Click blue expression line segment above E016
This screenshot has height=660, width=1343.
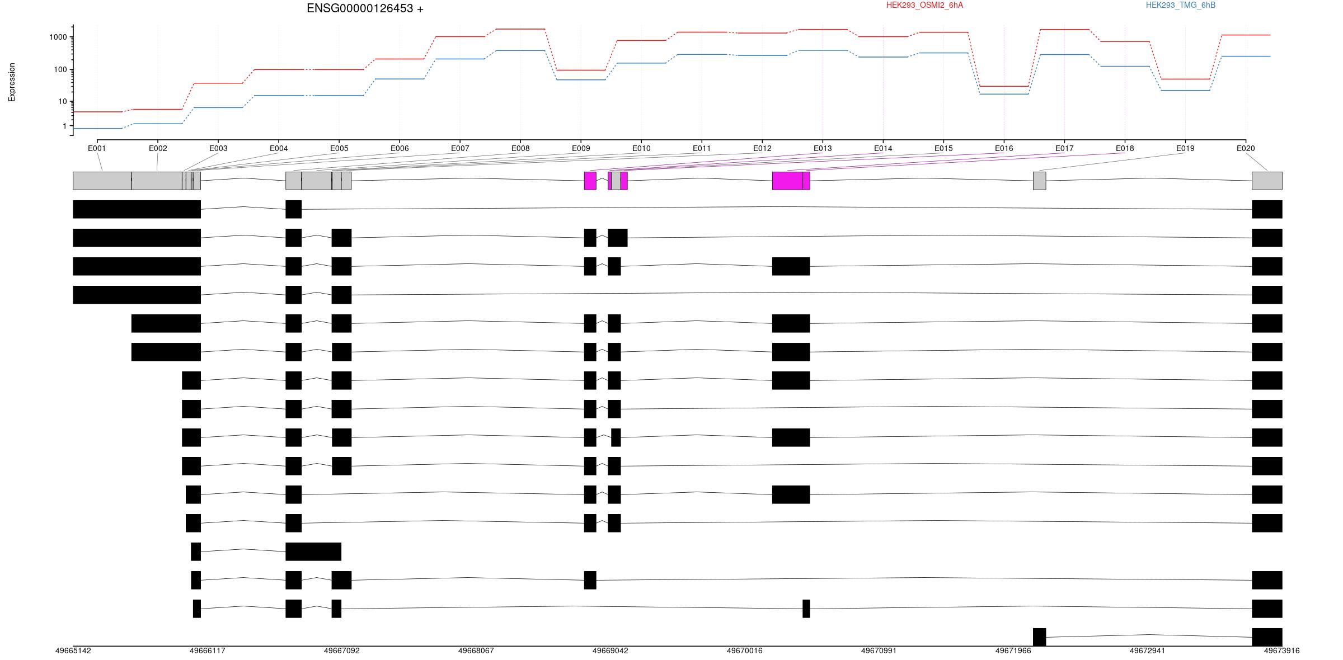[x=1004, y=94]
